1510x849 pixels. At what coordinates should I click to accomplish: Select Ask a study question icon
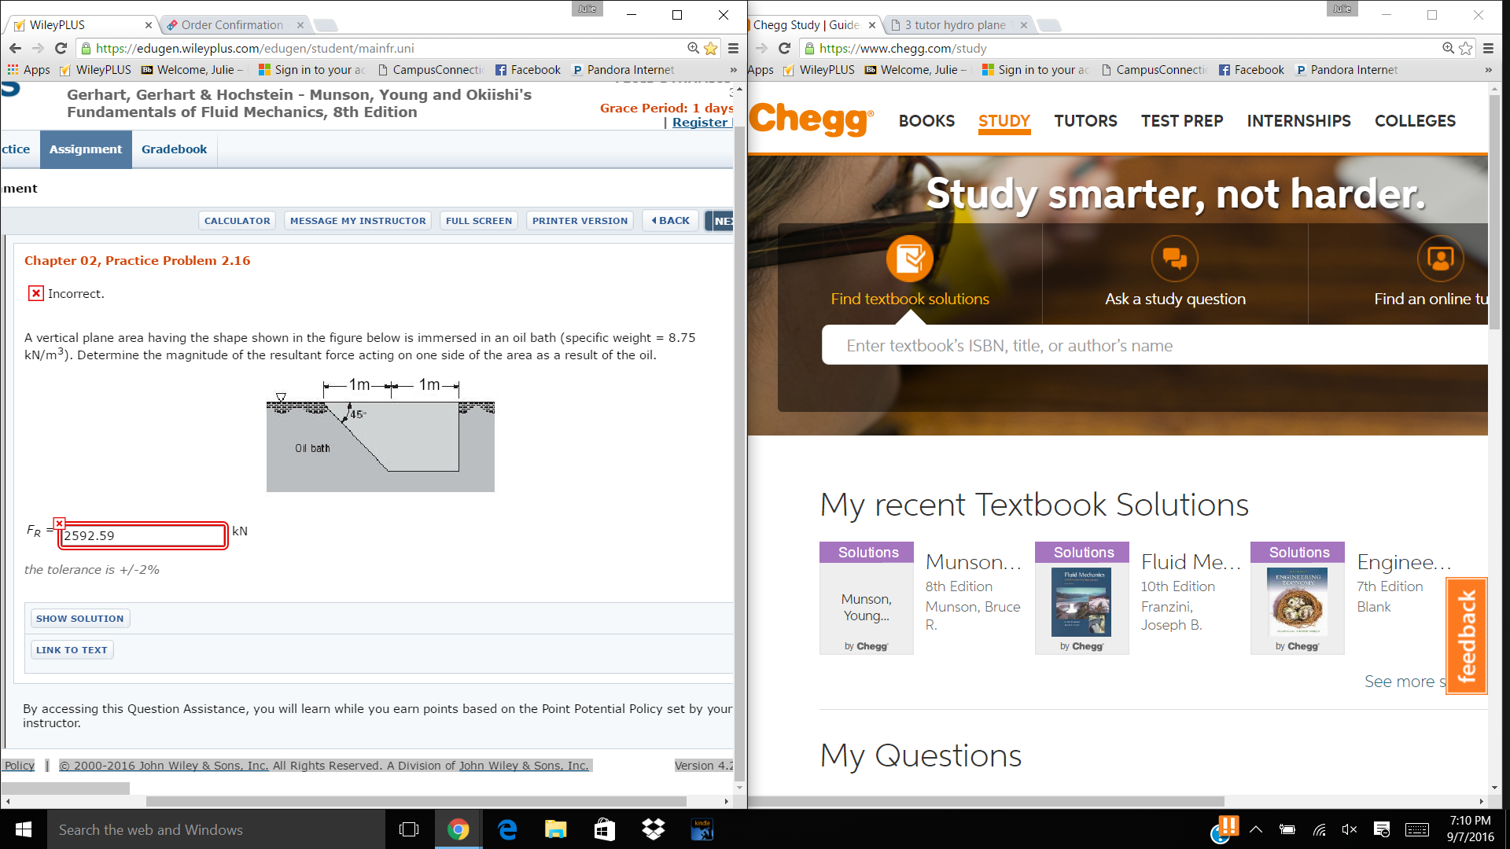coord(1175,259)
